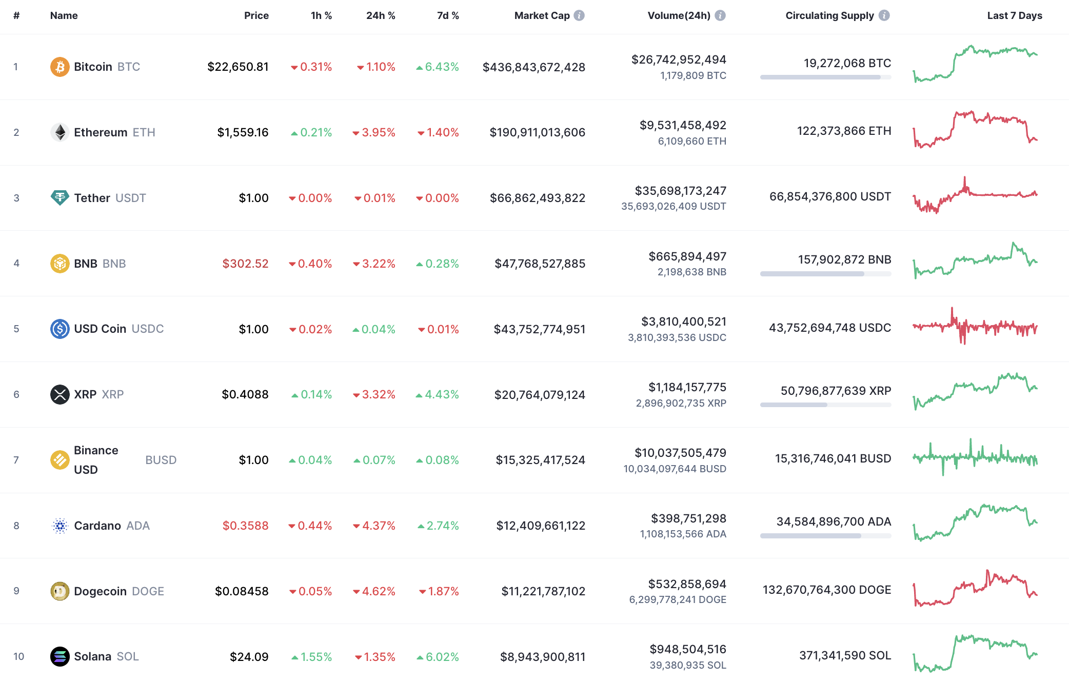Click BNB's circulating supply progress bar
Image resolution: width=1069 pixels, height=683 pixels.
[x=825, y=273]
